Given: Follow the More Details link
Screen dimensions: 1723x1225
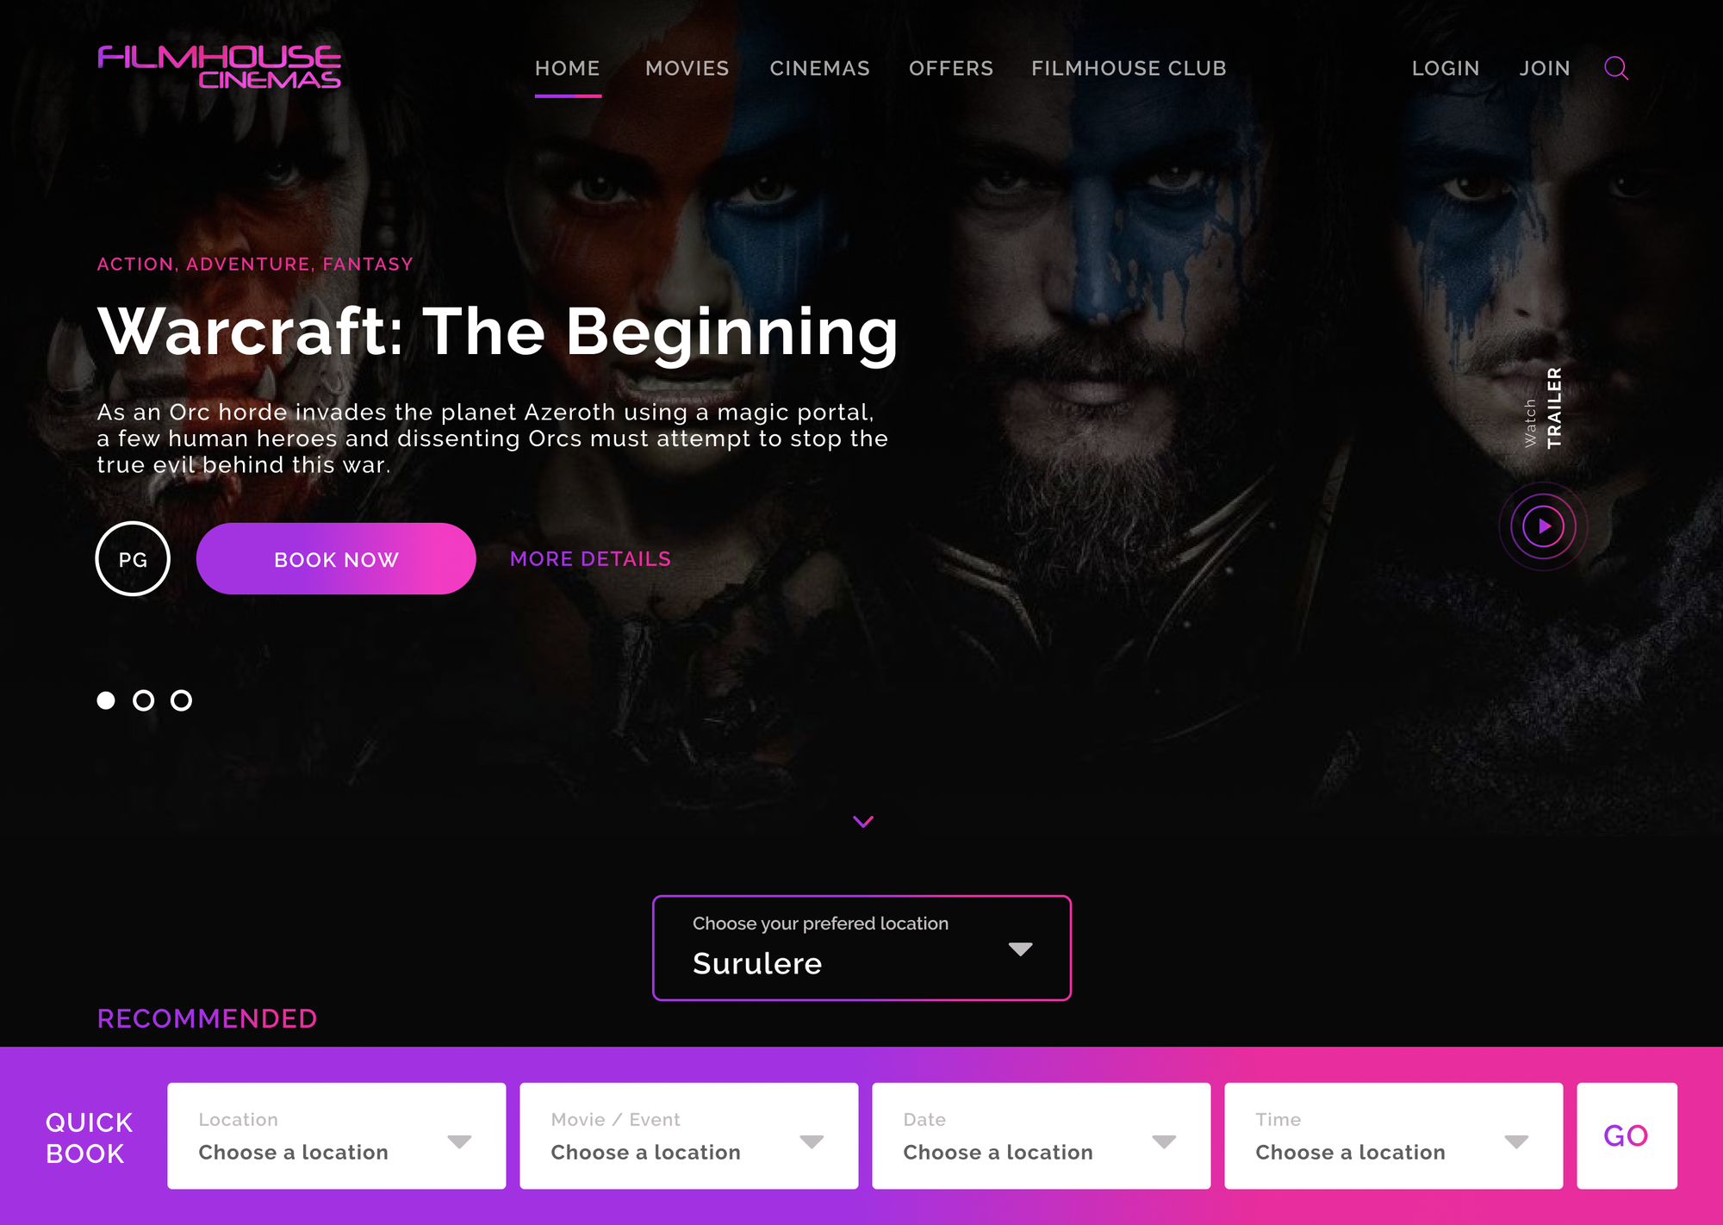Looking at the screenshot, I should 590,559.
